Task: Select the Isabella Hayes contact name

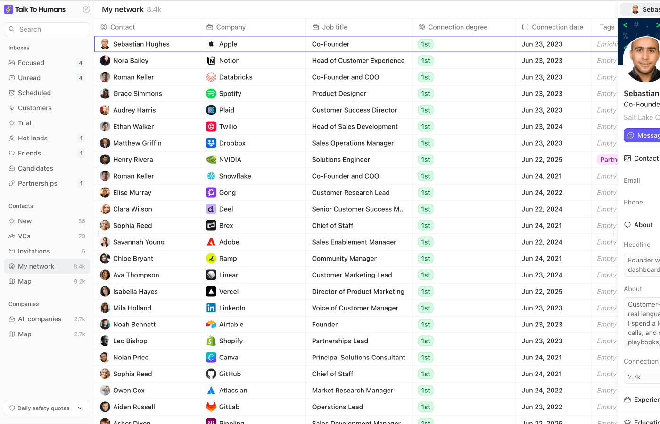Action: click(135, 292)
